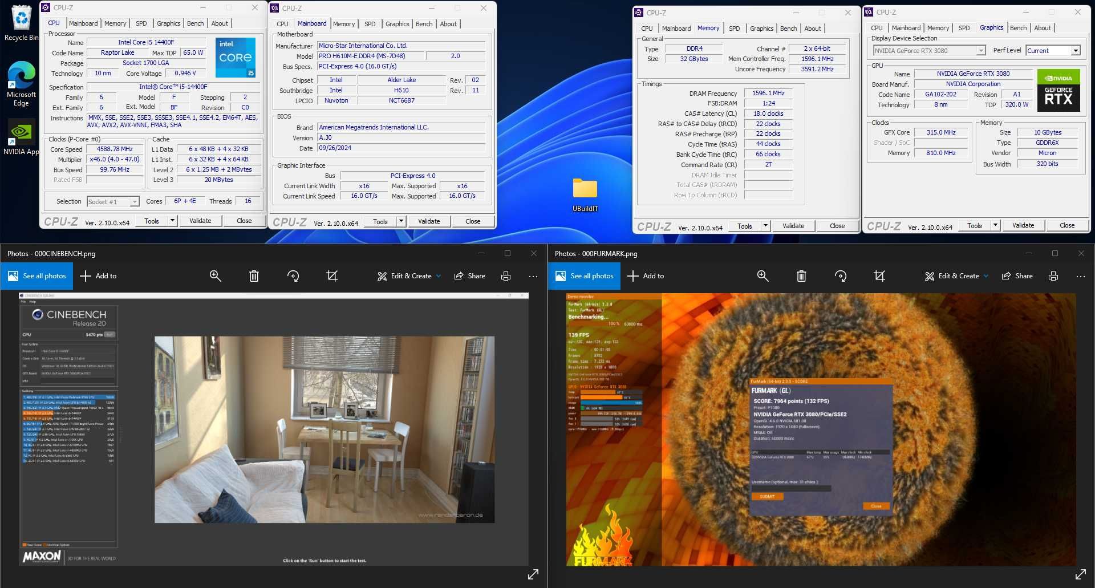Switch to Graphics tab in Memory CPU-Z window
Viewport: 1095px width, 588px height.
coord(761,29)
